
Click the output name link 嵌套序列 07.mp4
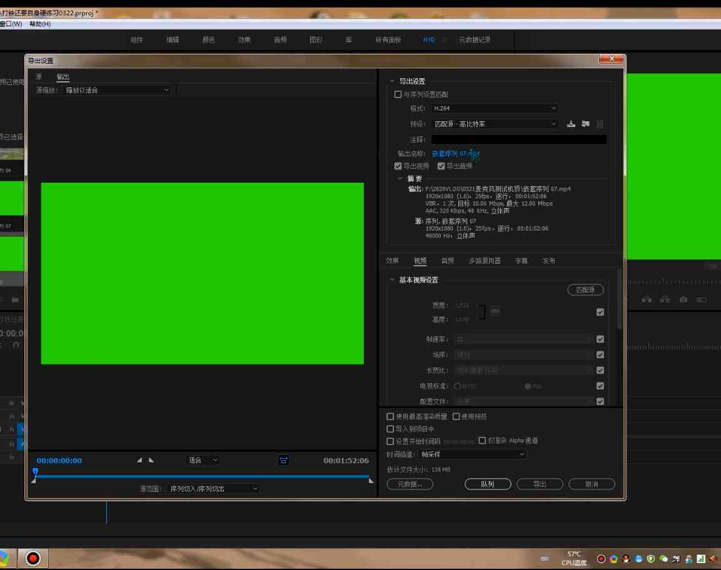click(455, 154)
